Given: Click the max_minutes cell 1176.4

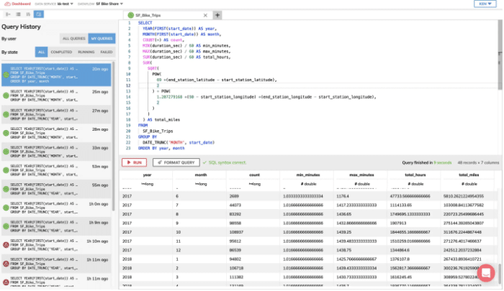Looking at the screenshot, I should [x=343, y=196].
